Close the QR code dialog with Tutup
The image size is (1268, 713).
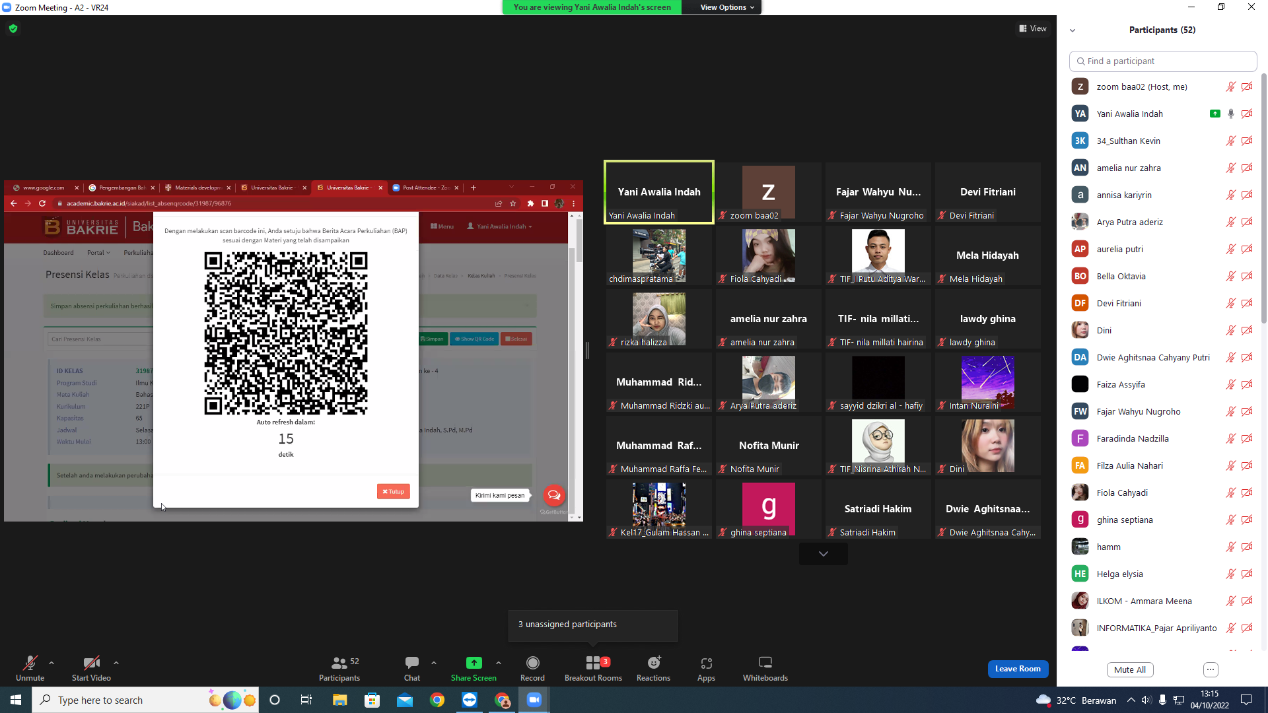393,491
